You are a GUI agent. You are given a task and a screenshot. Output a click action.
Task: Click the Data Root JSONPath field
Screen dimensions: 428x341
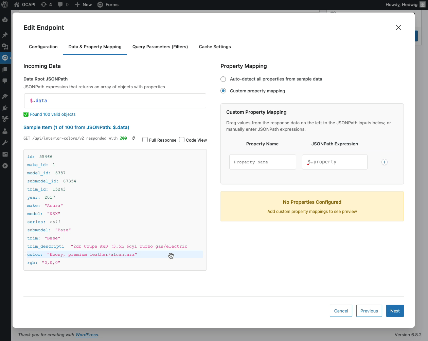115,101
